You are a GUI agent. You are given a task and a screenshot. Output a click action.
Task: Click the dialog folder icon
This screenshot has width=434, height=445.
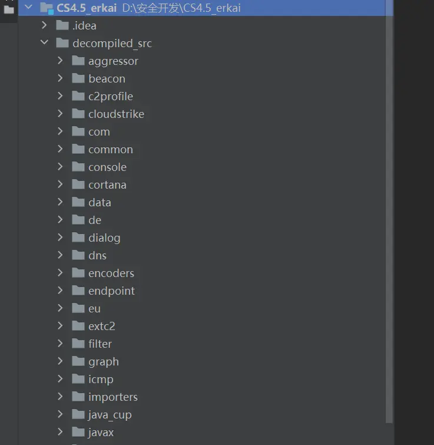click(x=78, y=238)
